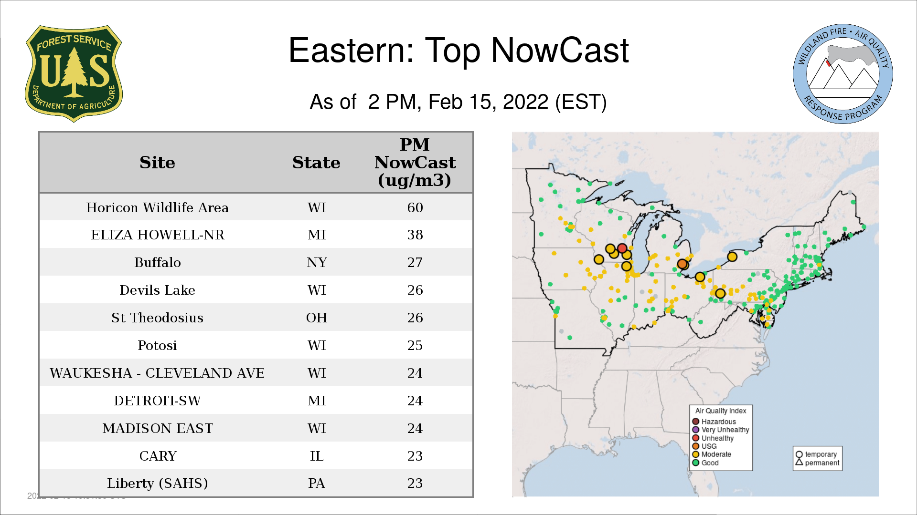Viewport: 917px width, 515px height.
Task: Click the temporary circle symbol in legend
Action: click(x=799, y=454)
